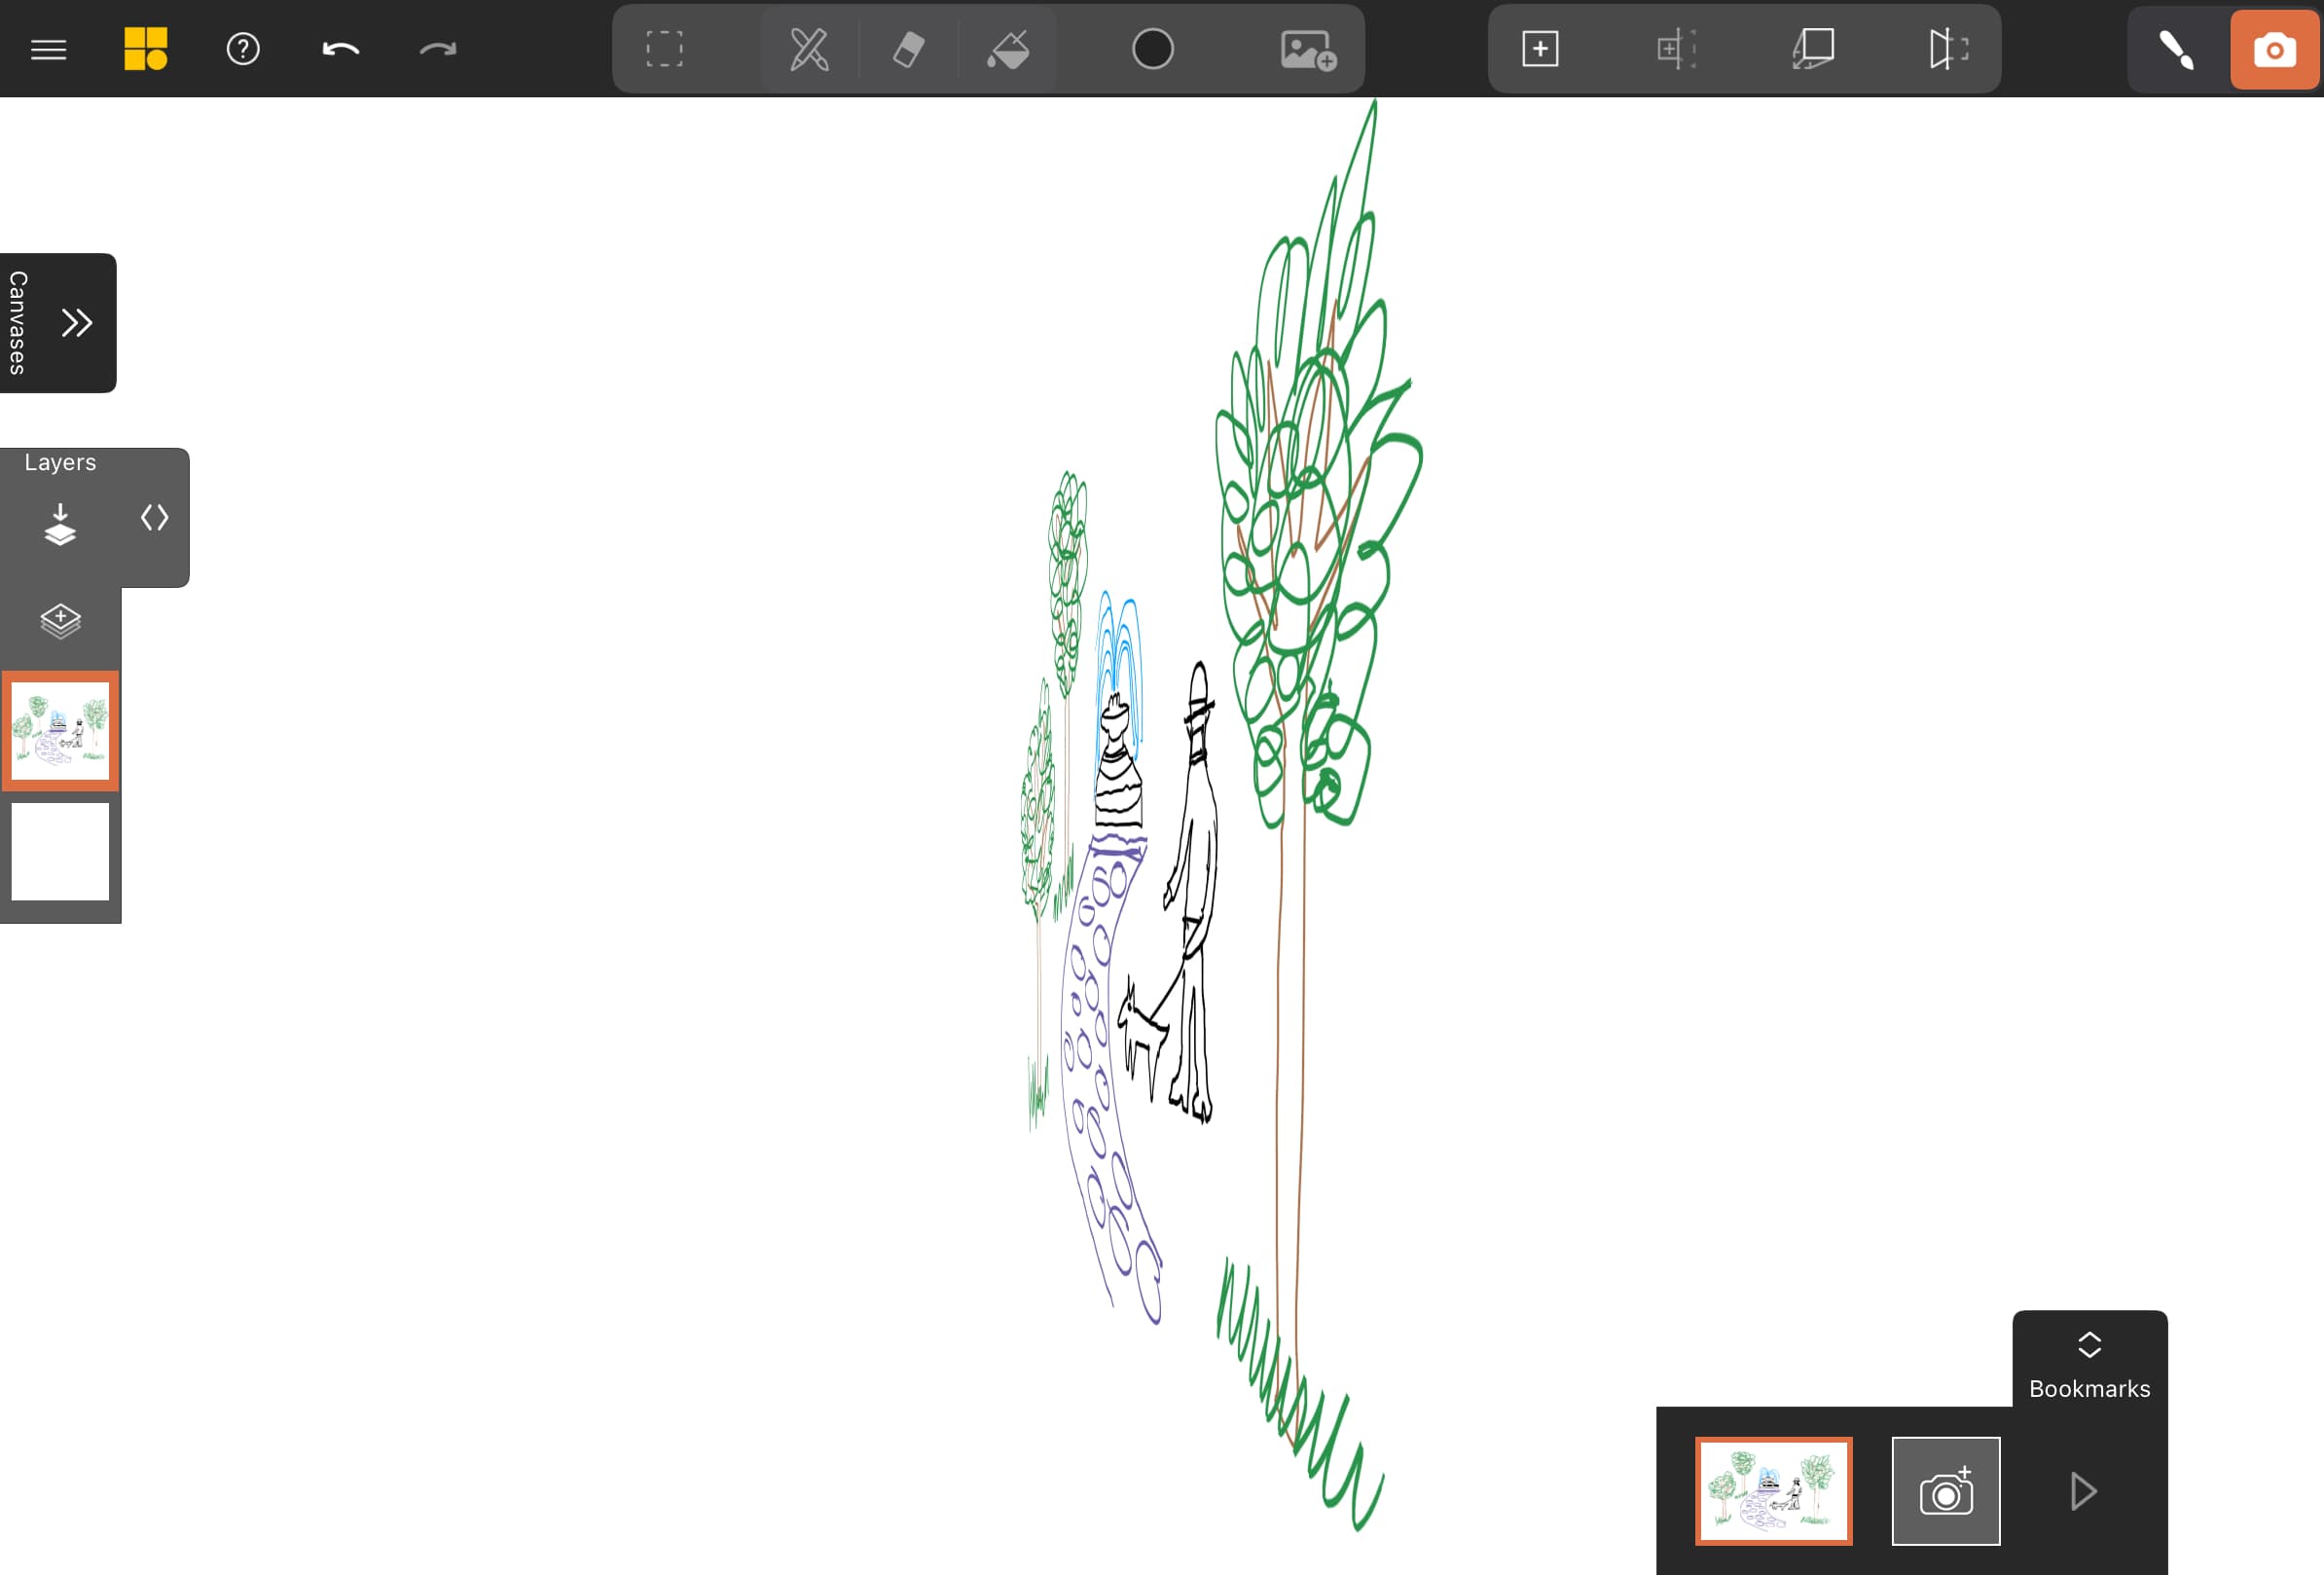Click the camera/snapshot capture button

click(2273, 48)
